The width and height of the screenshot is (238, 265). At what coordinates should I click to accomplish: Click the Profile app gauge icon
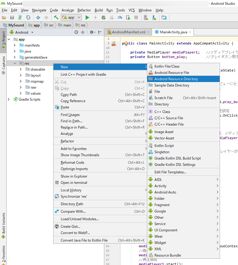pos(120,17)
